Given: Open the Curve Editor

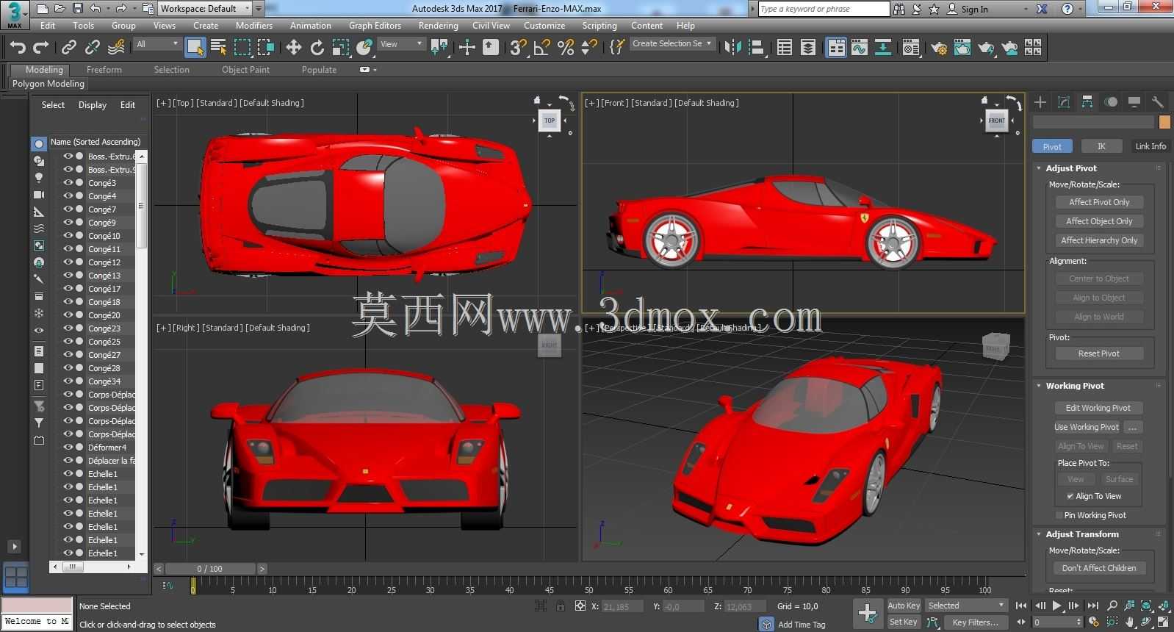Looking at the screenshot, I should pyautogui.click(x=860, y=48).
